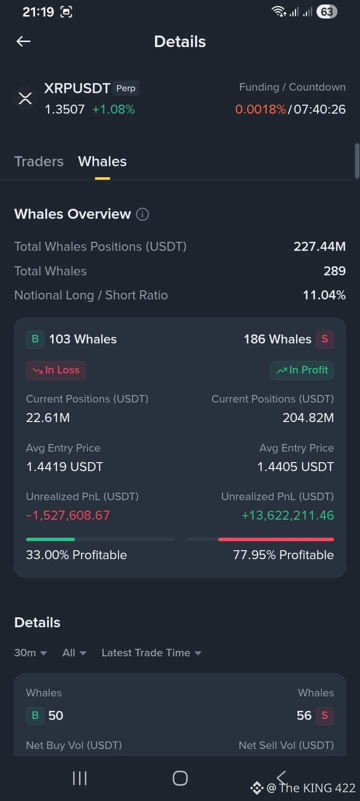The width and height of the screenshot is (360, 801).
Task: Select the Whales tab
Action: point(102,161)
